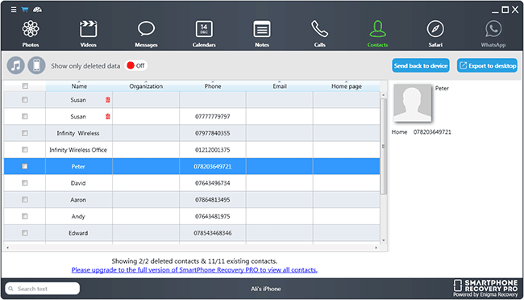Click the scroll up arrow

tap(383, 95)
